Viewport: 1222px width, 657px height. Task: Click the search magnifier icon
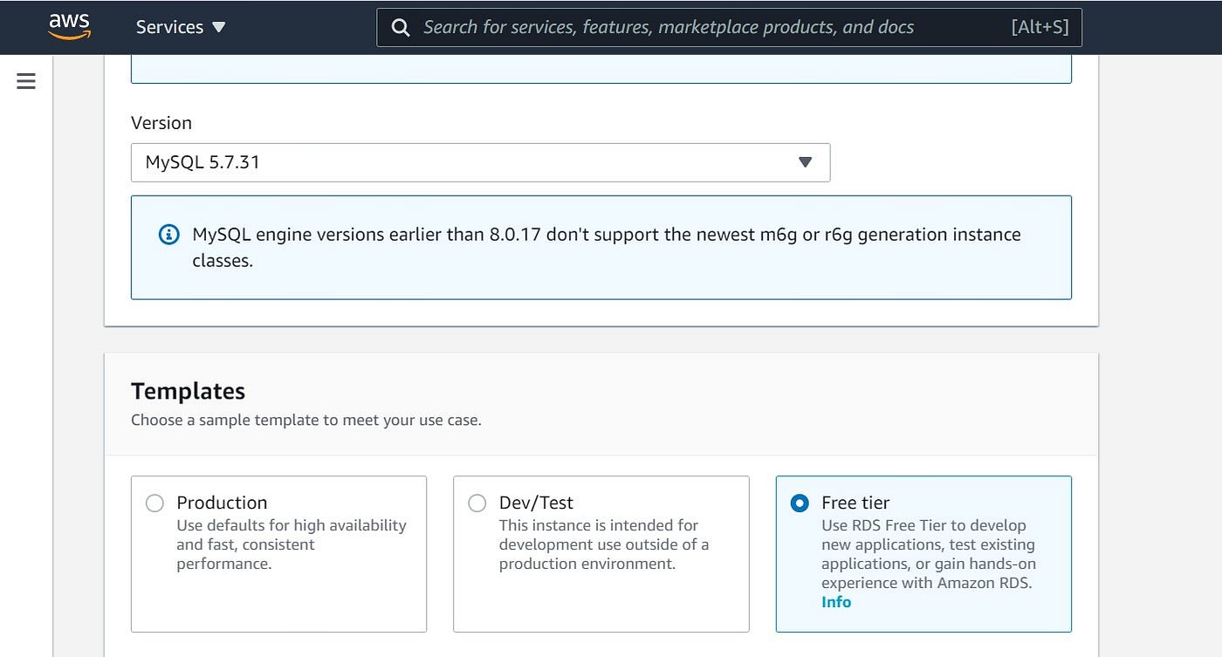pyautogui.click(x=401, y=27)
